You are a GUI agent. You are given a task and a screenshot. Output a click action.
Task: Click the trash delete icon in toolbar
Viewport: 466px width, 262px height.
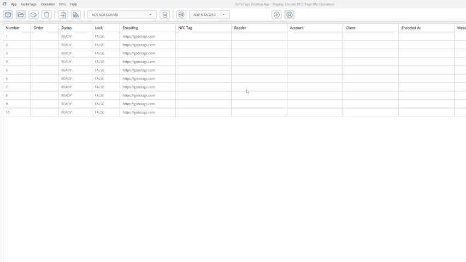46,15
